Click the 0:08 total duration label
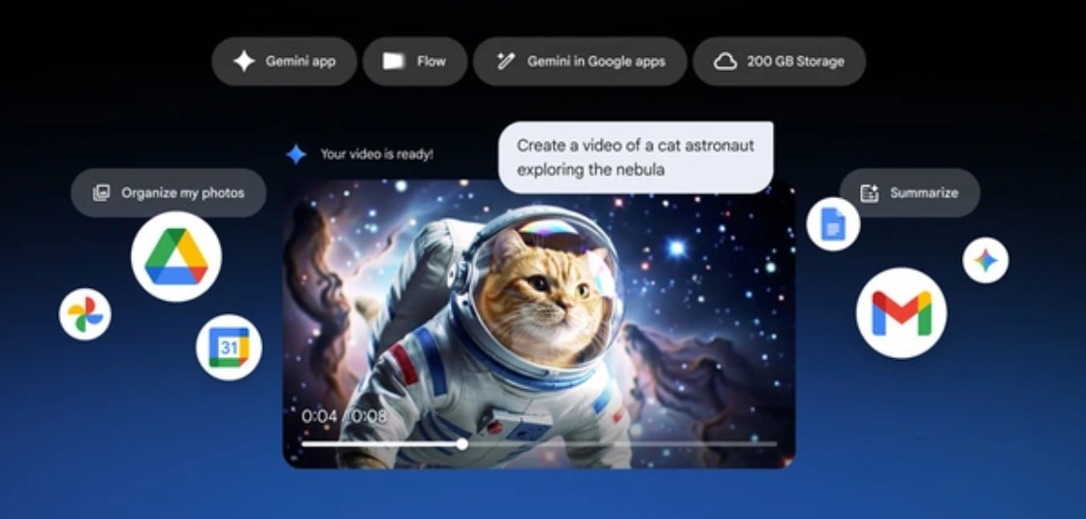Viewport: 1086px width, 519px height. coord(369,416)
